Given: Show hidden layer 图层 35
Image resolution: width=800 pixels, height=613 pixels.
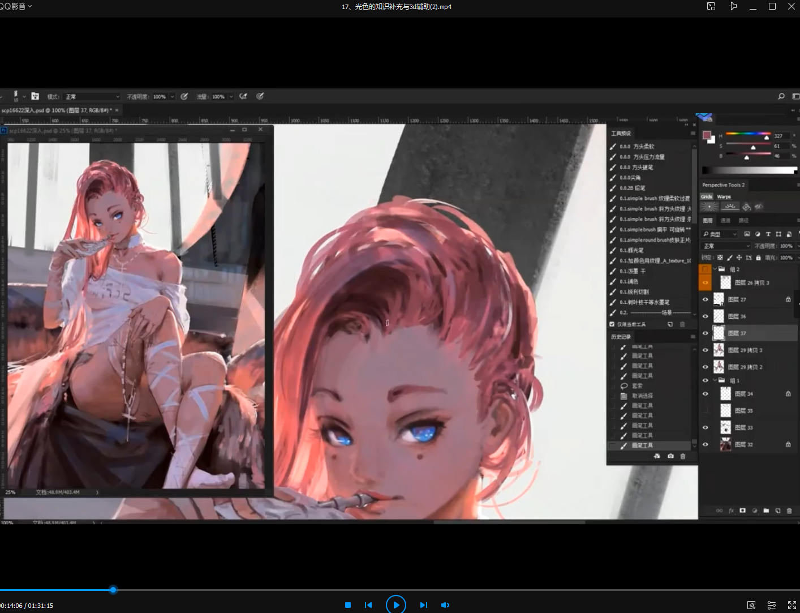Looking at the screenshot, I should 705,410.
